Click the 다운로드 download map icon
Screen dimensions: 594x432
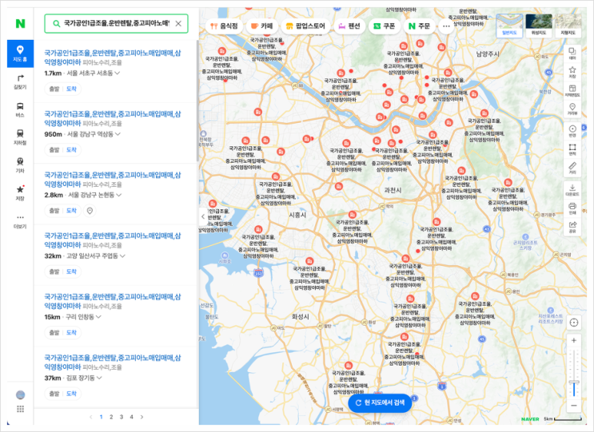(572, 190)
